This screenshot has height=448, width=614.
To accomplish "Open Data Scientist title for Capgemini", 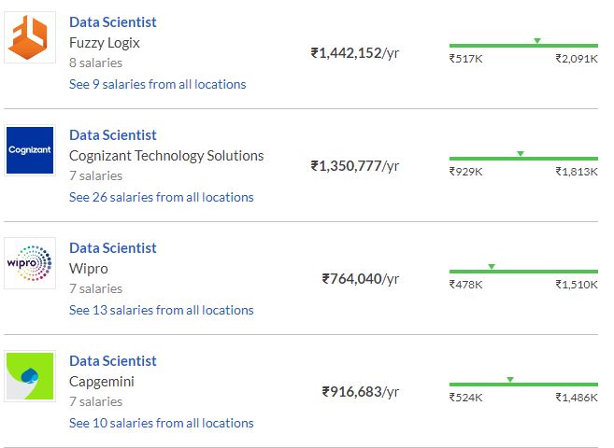I will [x=113, y=360].
